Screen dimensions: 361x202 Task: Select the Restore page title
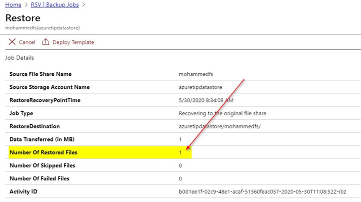pyautogui.click(x=23, y=18)
